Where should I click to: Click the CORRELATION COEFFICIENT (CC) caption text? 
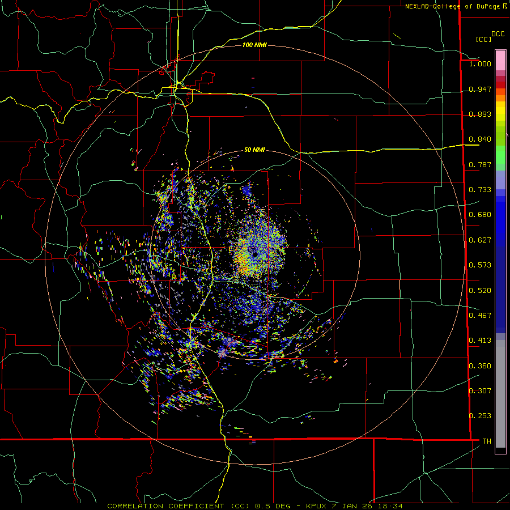pyautogui.click(x=178, y=506)
